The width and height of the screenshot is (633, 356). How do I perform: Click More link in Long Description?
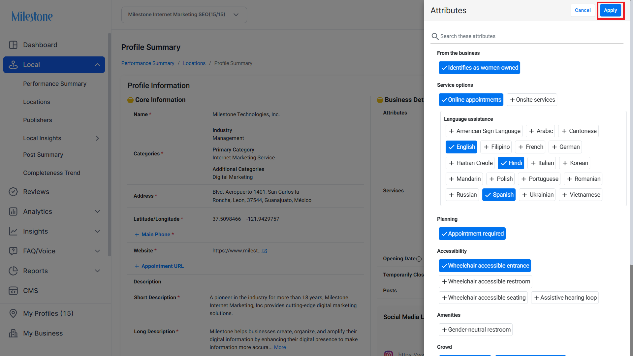[x=280, y=347]
